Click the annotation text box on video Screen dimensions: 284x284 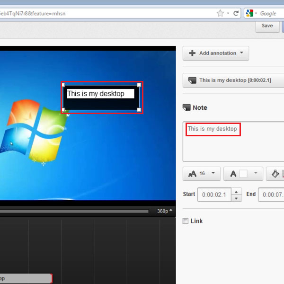coord(100,94)
